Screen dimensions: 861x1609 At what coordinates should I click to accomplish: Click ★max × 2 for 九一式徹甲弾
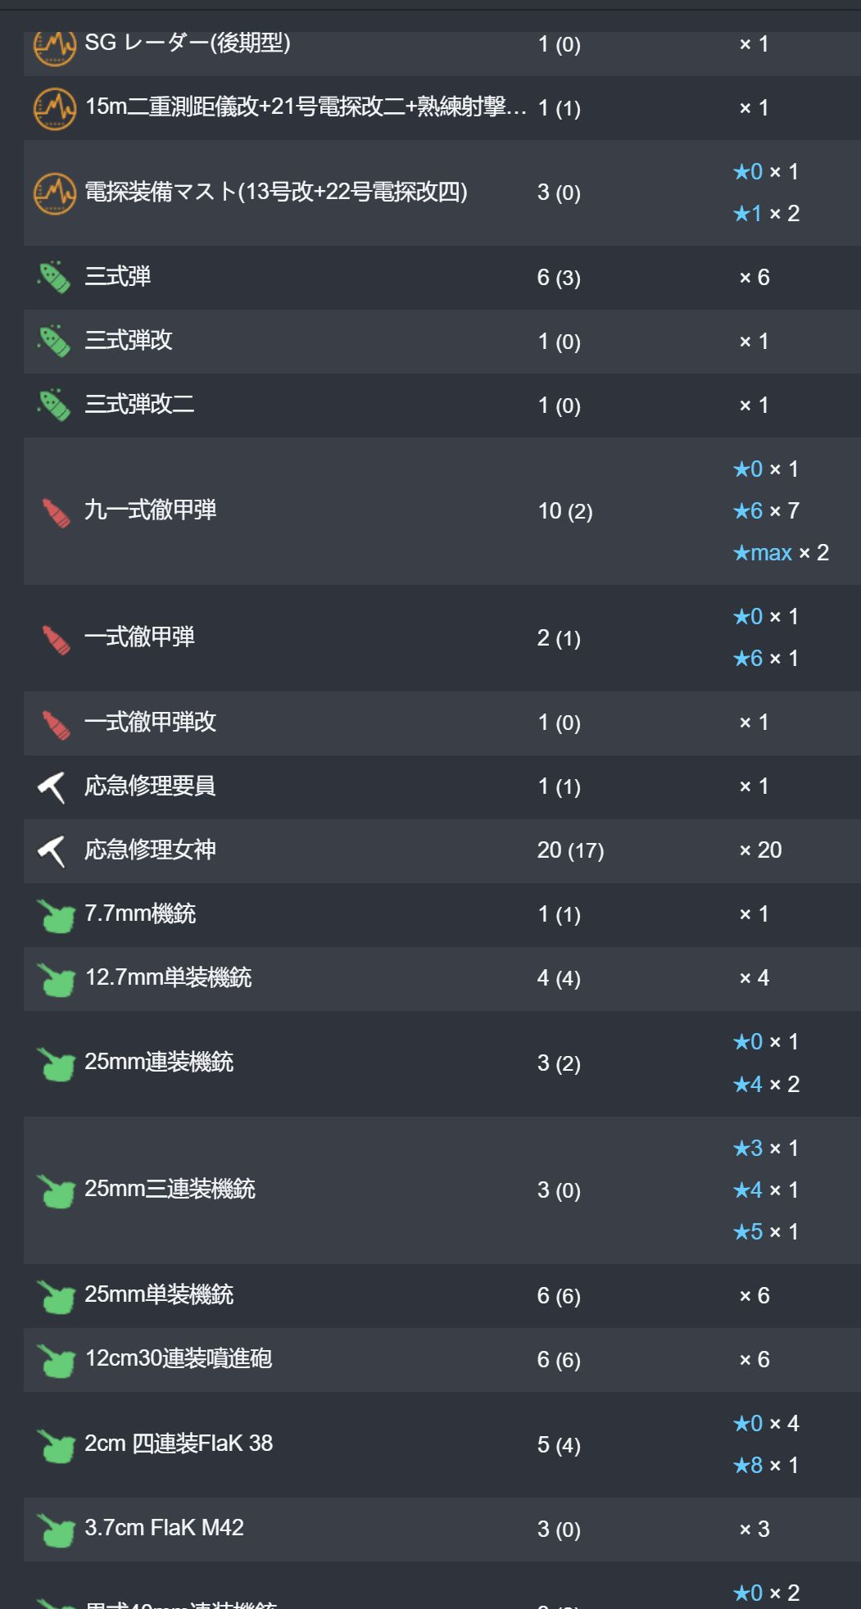[781, 553]
